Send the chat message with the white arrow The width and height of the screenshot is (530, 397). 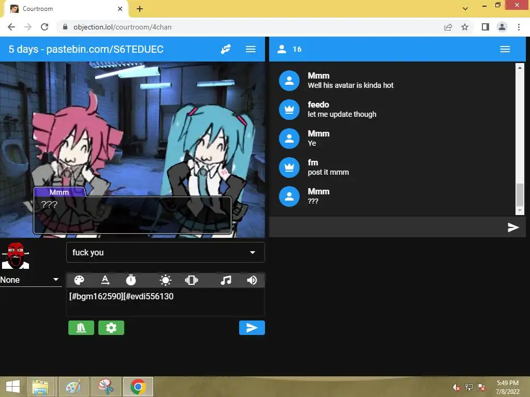[513, 227]
